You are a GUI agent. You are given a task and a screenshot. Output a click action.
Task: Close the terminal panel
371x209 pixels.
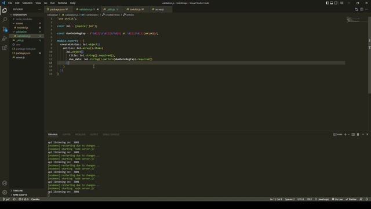coord(367,134)
